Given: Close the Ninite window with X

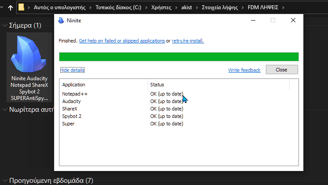Looking at the screenshot, I should (293, 20).
